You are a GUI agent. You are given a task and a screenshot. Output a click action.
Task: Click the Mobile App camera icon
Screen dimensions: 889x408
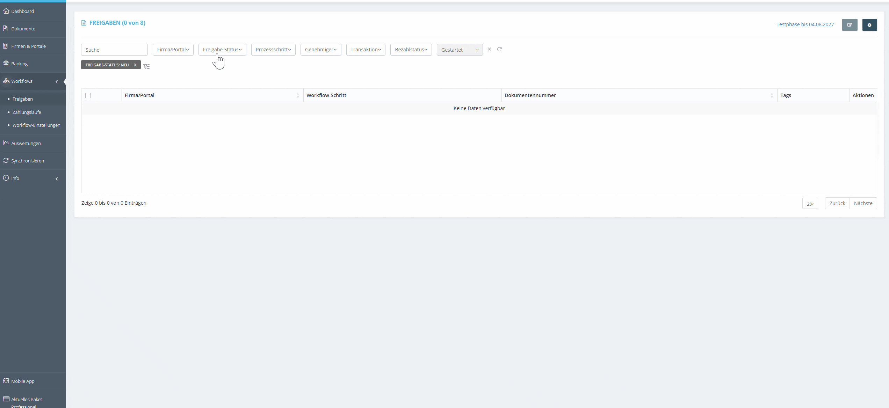(6, 381)
